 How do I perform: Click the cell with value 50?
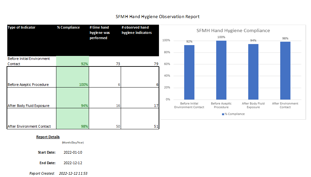coord(105,119)
